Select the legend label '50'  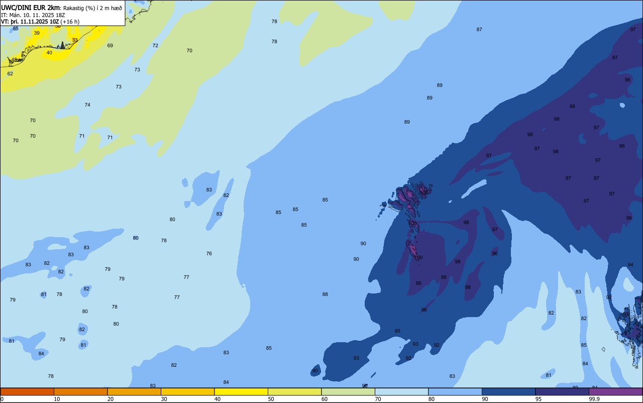pos(271,399)
